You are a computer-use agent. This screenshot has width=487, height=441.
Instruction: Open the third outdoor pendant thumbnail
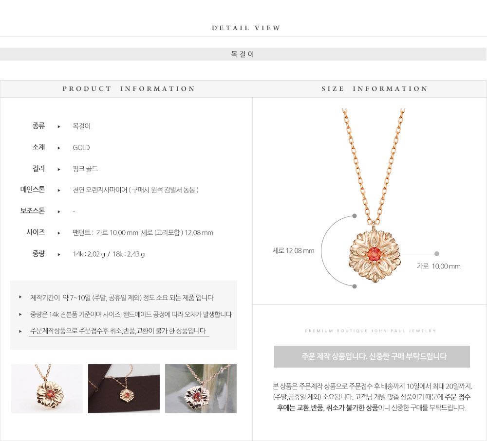pyautogui.click(x=201, y=388)
